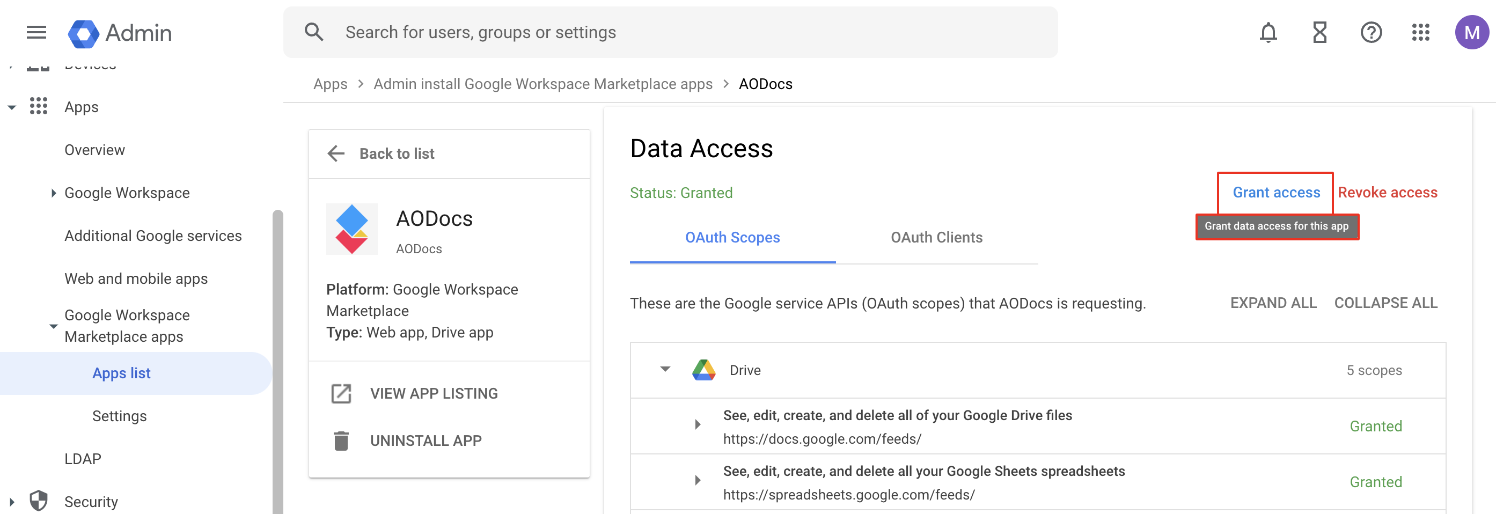Image resolution: width=1496 pixels, height=514 pixels.
Task: Collapse the Drive scopes group
Action: point(665,369)
